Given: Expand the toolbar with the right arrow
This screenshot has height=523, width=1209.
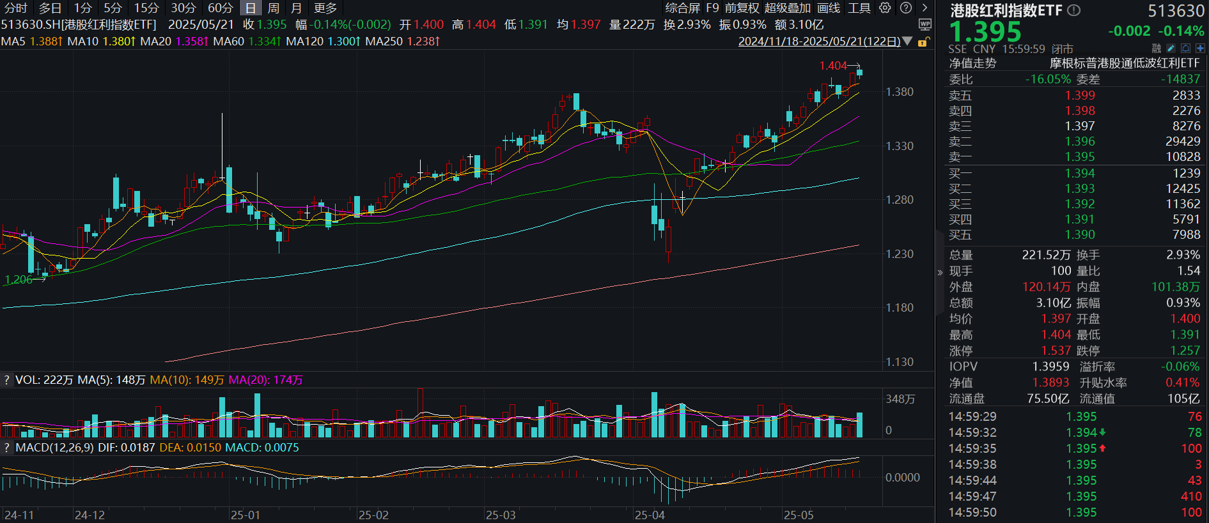Looking at the screenshot, I should 924,8.
